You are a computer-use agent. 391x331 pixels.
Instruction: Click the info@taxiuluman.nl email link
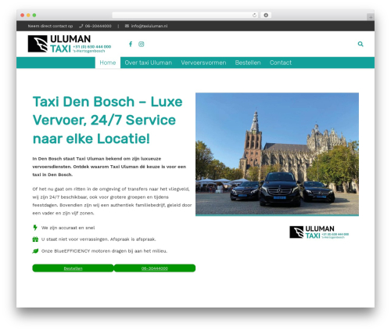pos(149,26)
